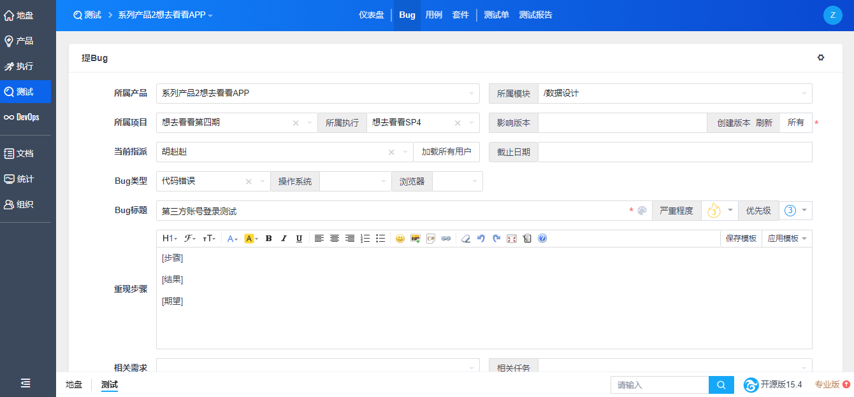This screenshot has width=854, height=397.
Task: Click the settings gear on 提Bug panel
Action: pos(821,57)
